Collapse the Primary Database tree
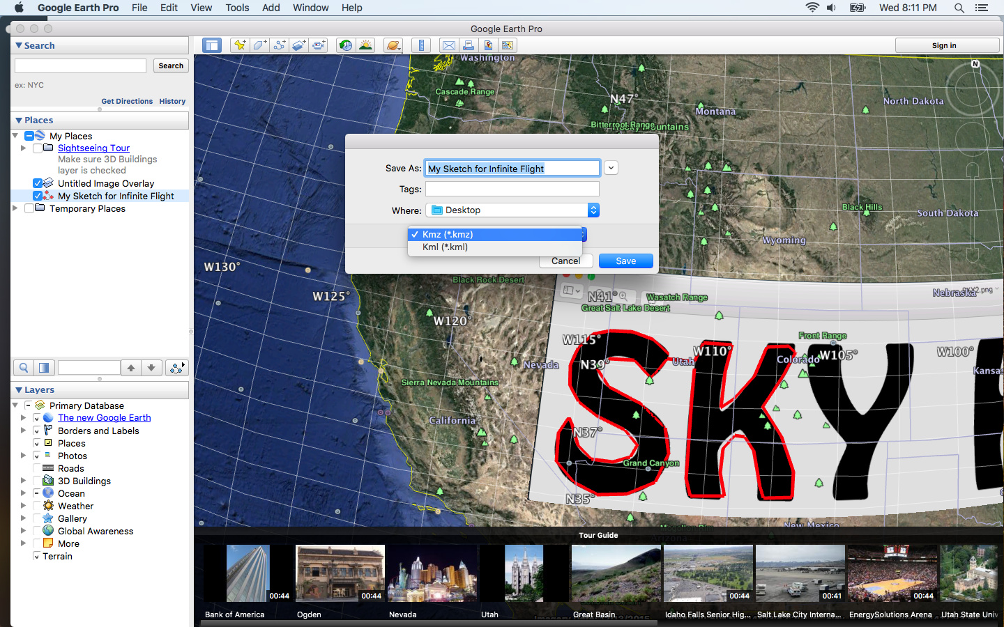Image resolution: width=1004 pixels, height=627 pixels. (15, 405)
